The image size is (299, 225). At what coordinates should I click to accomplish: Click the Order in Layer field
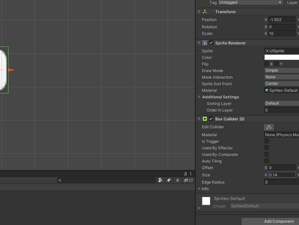pyautogui.click(x=282, y=110)
